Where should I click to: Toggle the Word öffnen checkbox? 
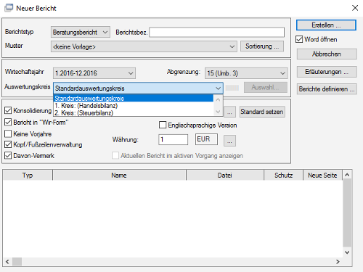(299, 39)
